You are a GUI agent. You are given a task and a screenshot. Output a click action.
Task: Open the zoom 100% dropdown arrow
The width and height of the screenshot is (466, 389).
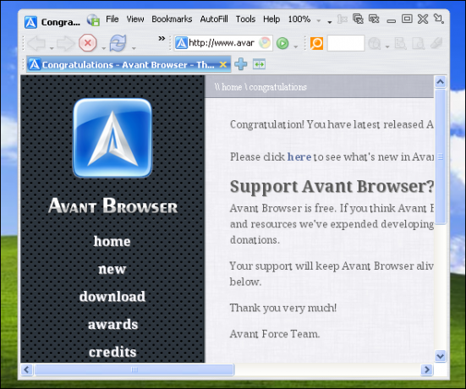click(319, 21)
